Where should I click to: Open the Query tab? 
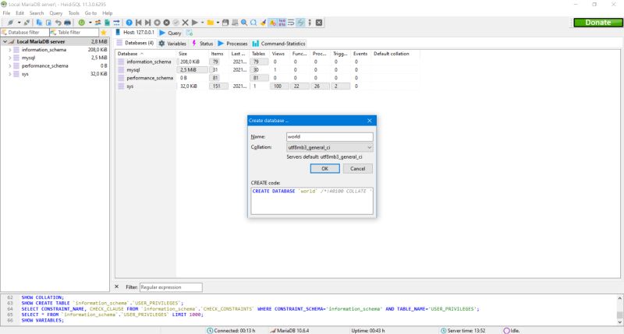pos(170,33)
